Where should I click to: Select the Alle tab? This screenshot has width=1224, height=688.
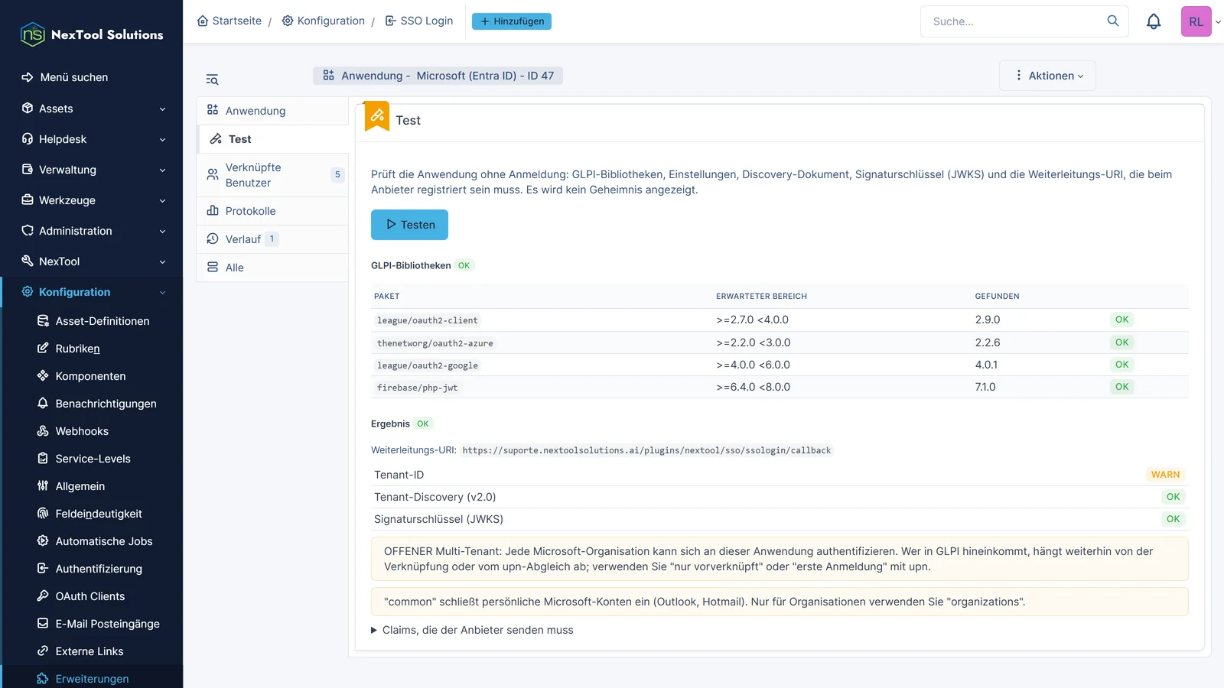coord(272,268)
